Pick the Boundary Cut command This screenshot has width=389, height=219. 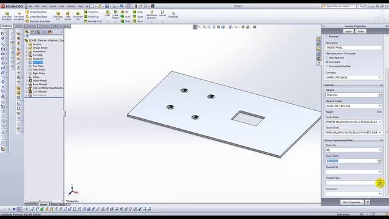coord(93,21)
